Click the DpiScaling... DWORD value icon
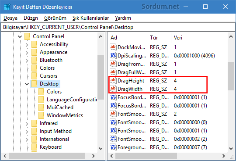Screen dimensions: 236x161 coord(113,55)
